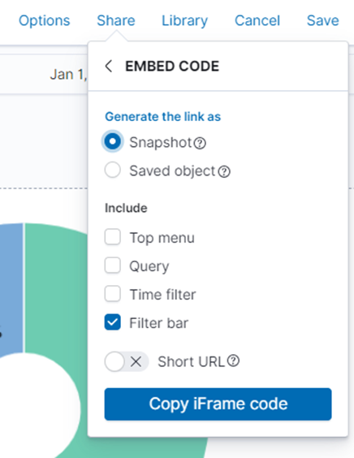Open Snapshot help tooltip icon
Image resolution: width=354 pixels, height=458 pixels.
[200, 143]
